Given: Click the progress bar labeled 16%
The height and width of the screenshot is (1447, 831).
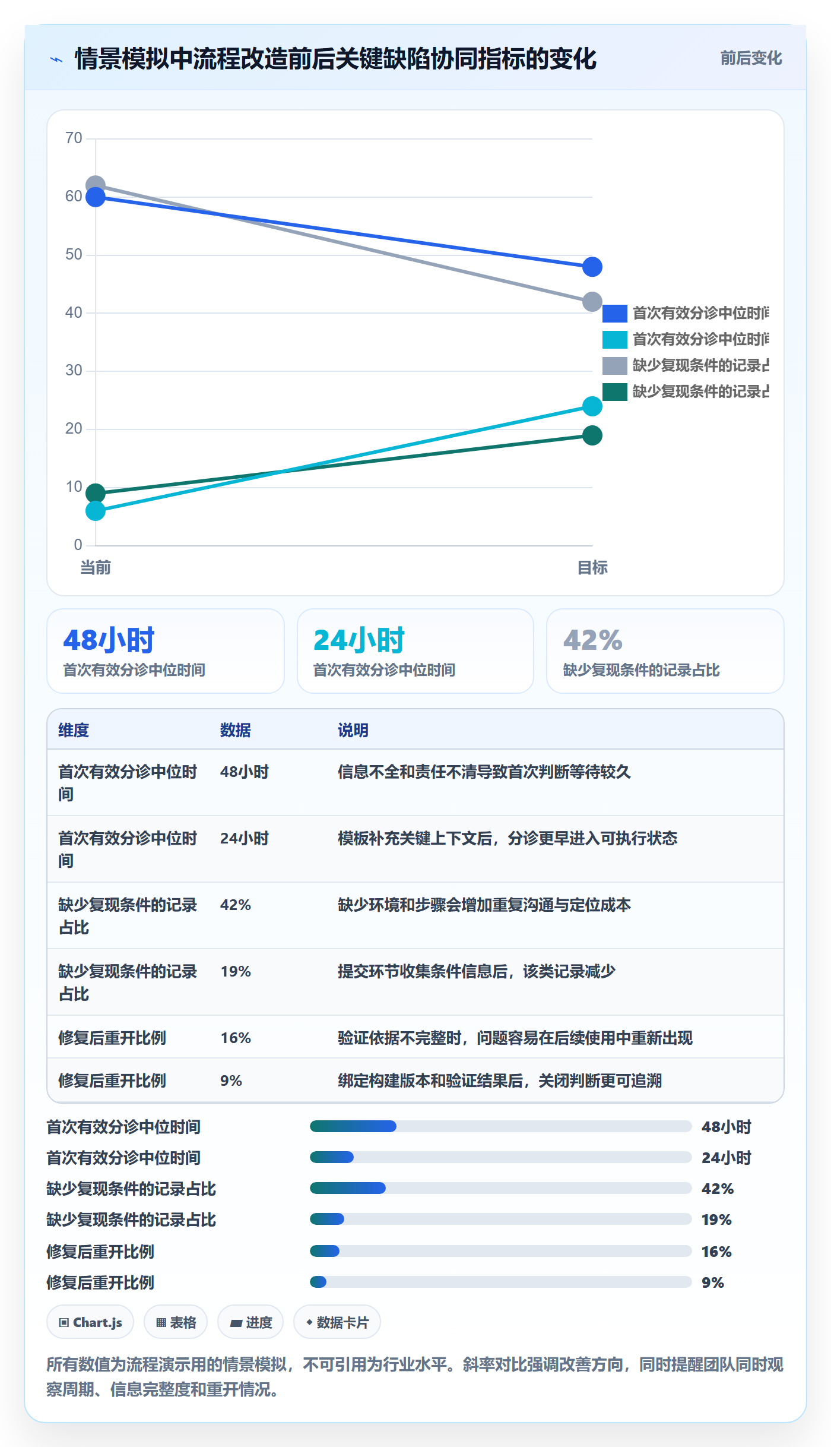Looking at the screenshot, I should click(x=500, y=1251).
